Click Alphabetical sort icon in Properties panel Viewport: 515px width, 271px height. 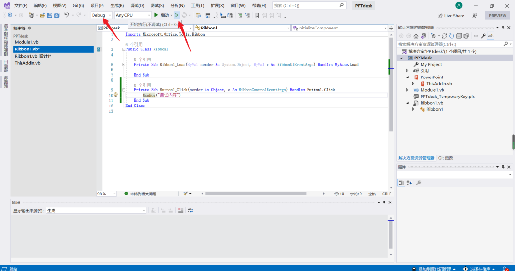coord(409,183)
